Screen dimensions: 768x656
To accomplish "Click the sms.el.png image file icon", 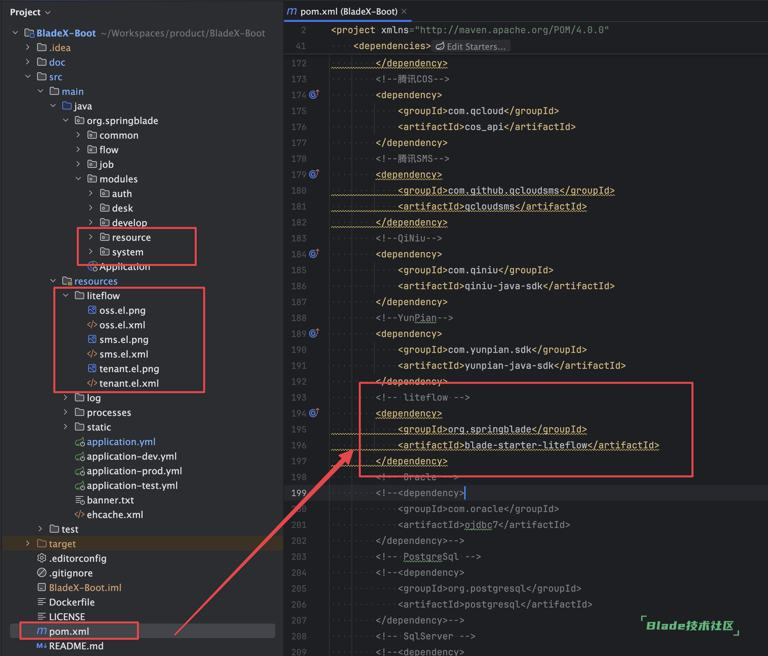I will tap(92, 339).
